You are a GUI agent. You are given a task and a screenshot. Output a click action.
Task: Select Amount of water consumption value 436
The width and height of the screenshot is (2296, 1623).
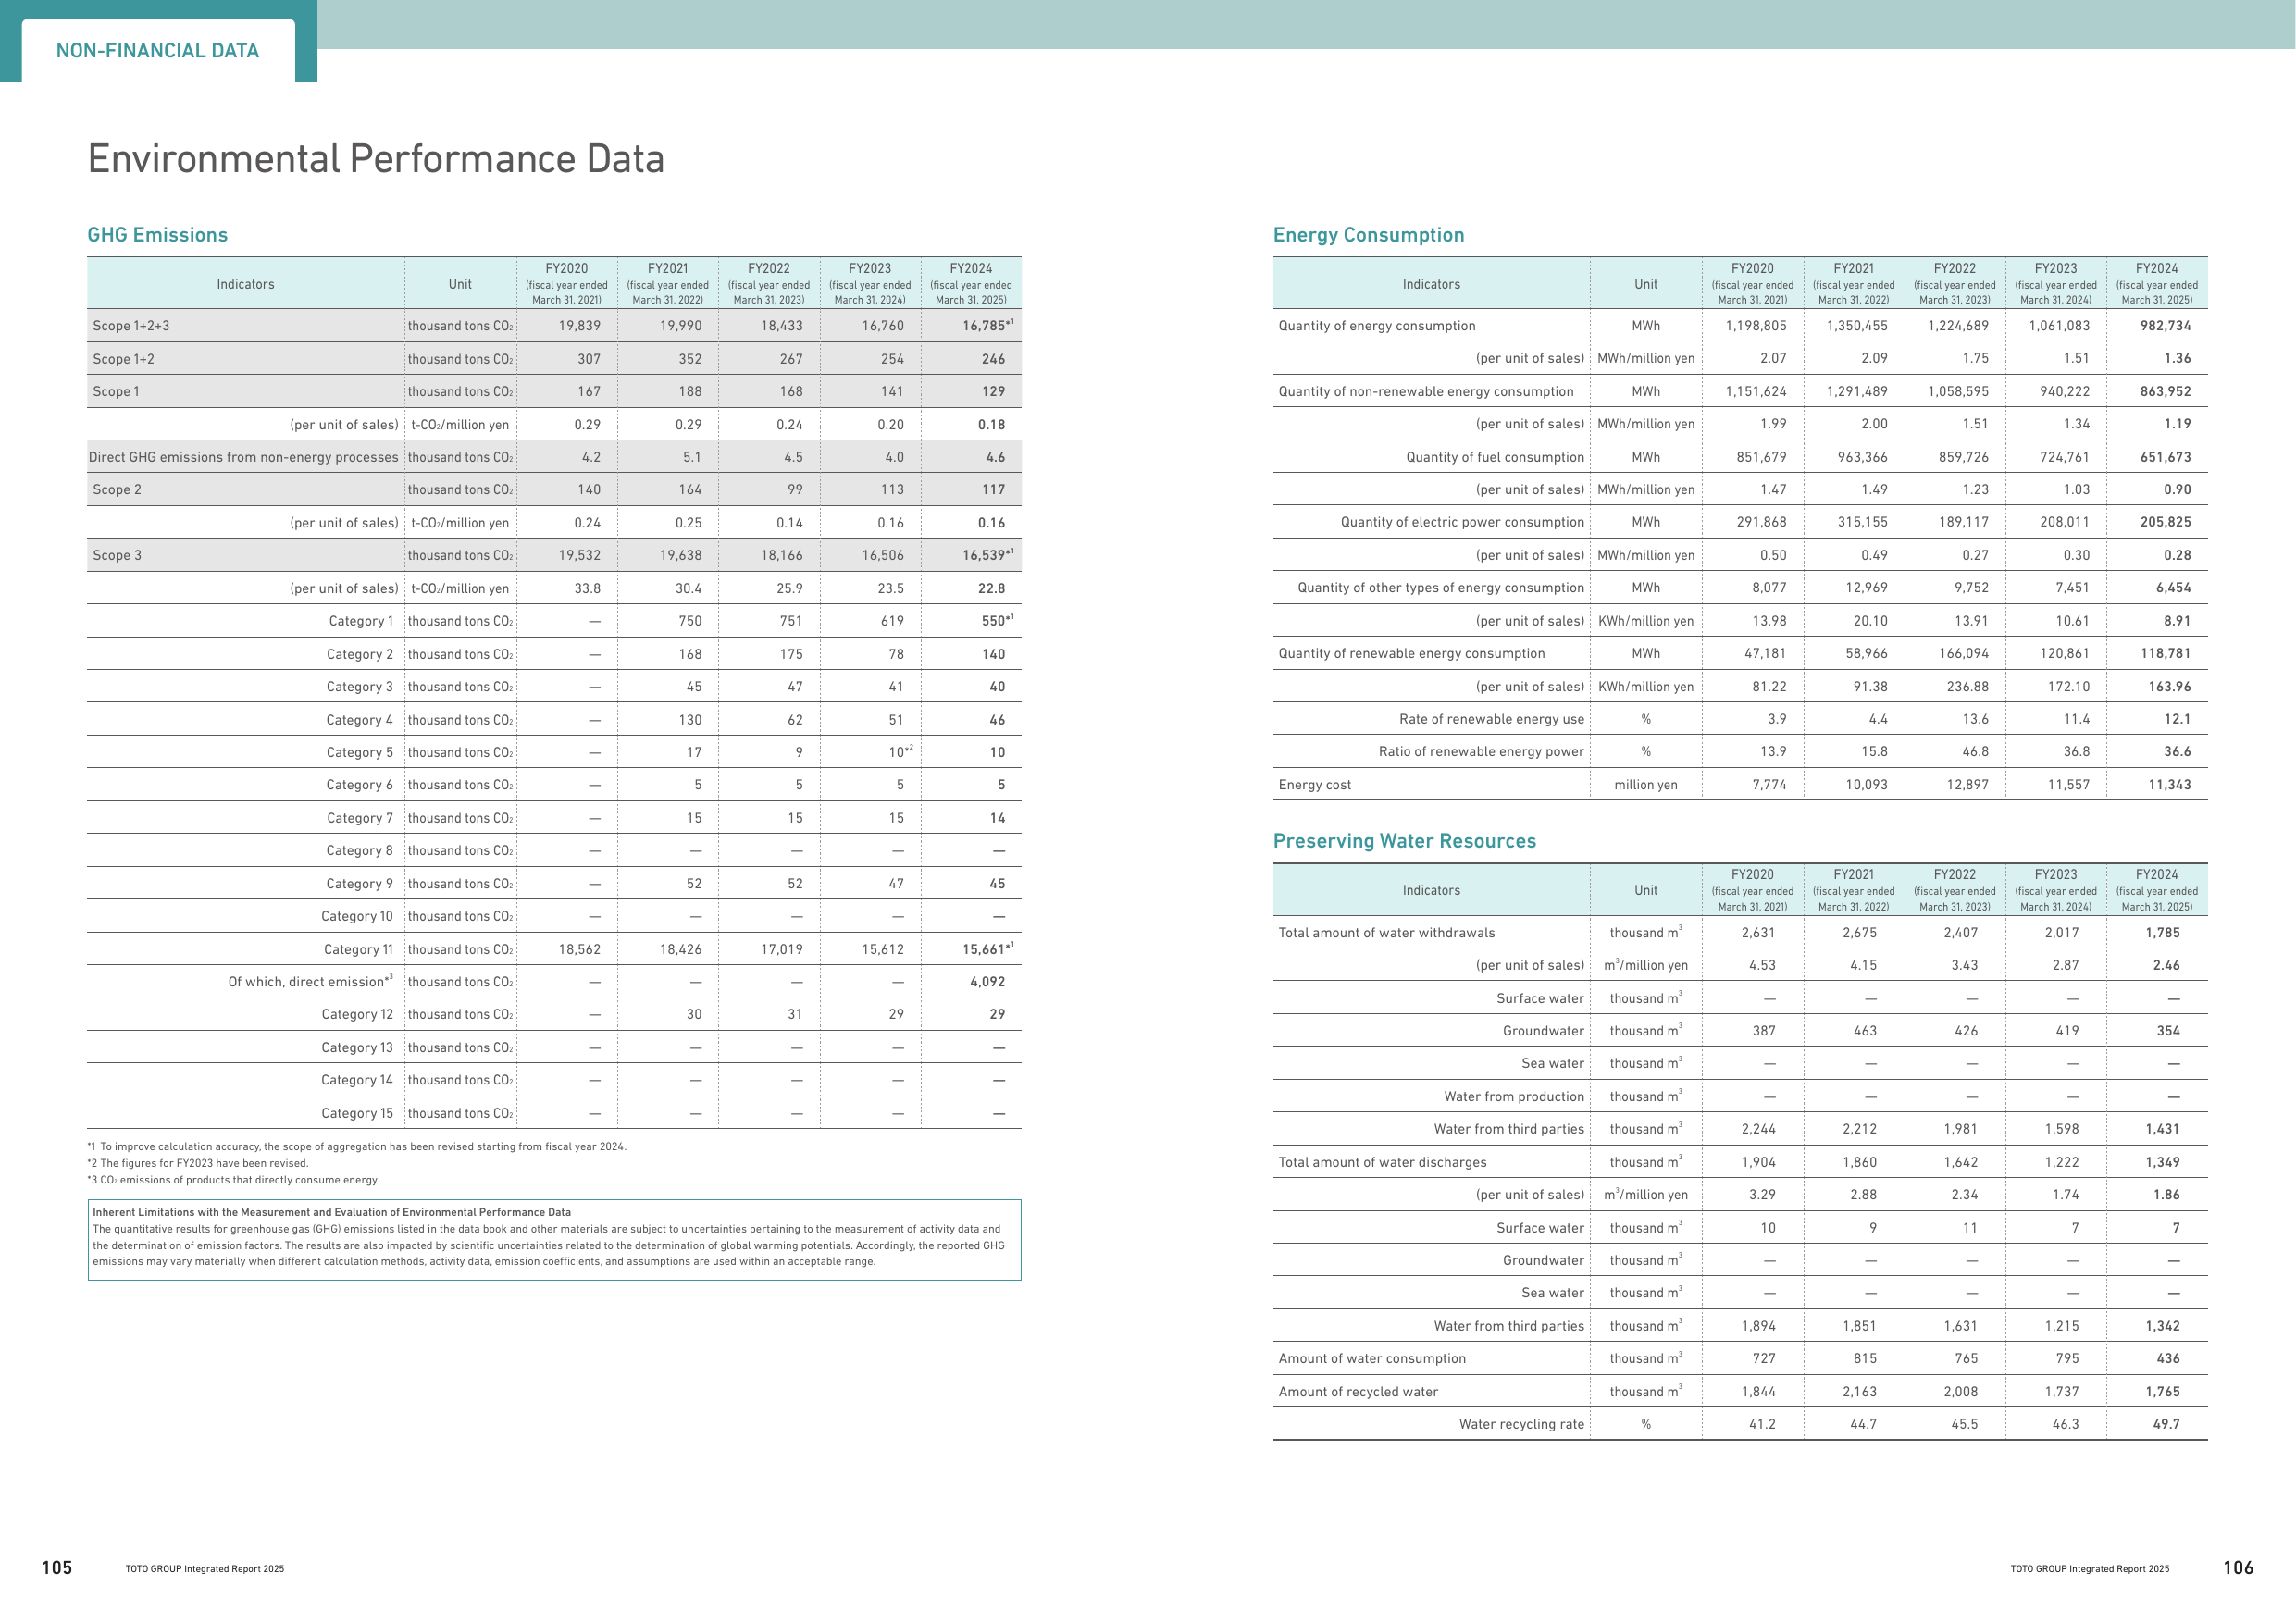click(2168, 1358)
